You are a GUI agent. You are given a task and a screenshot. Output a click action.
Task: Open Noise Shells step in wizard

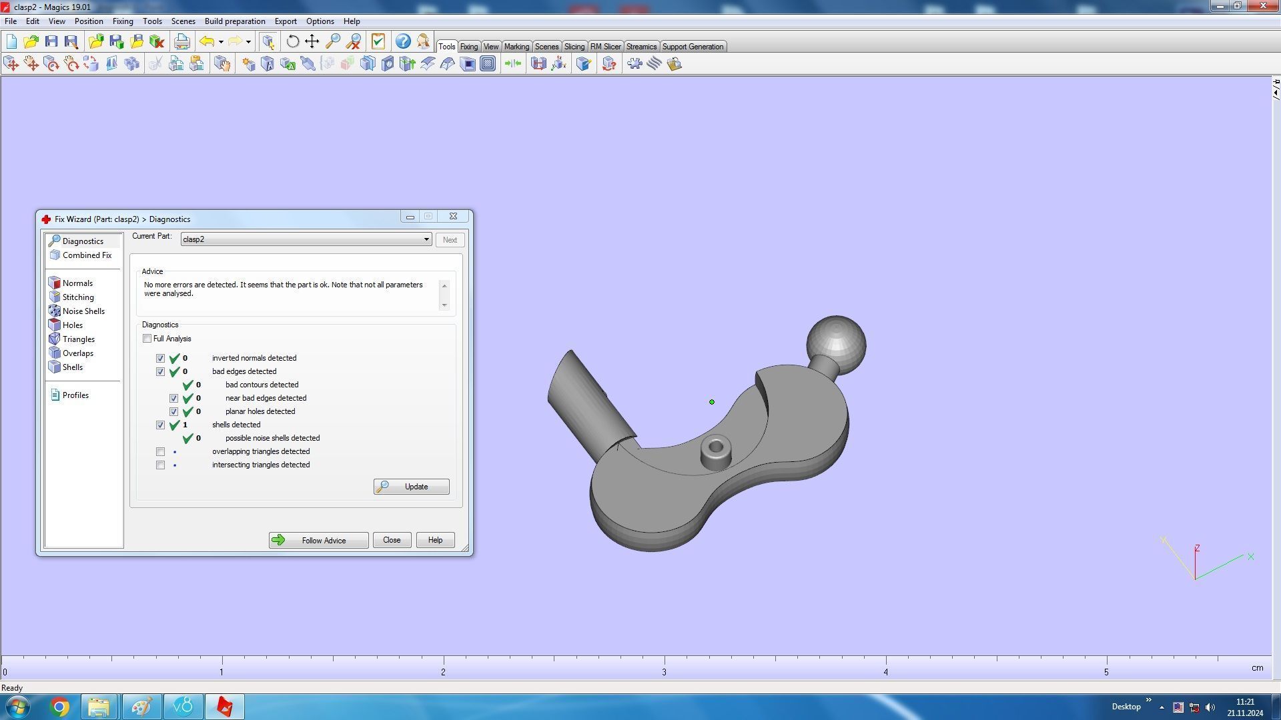83,311
